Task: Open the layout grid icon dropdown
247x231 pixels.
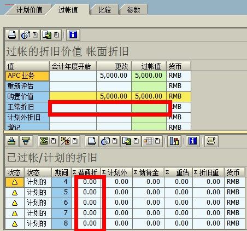Action: tap(157, 141)
